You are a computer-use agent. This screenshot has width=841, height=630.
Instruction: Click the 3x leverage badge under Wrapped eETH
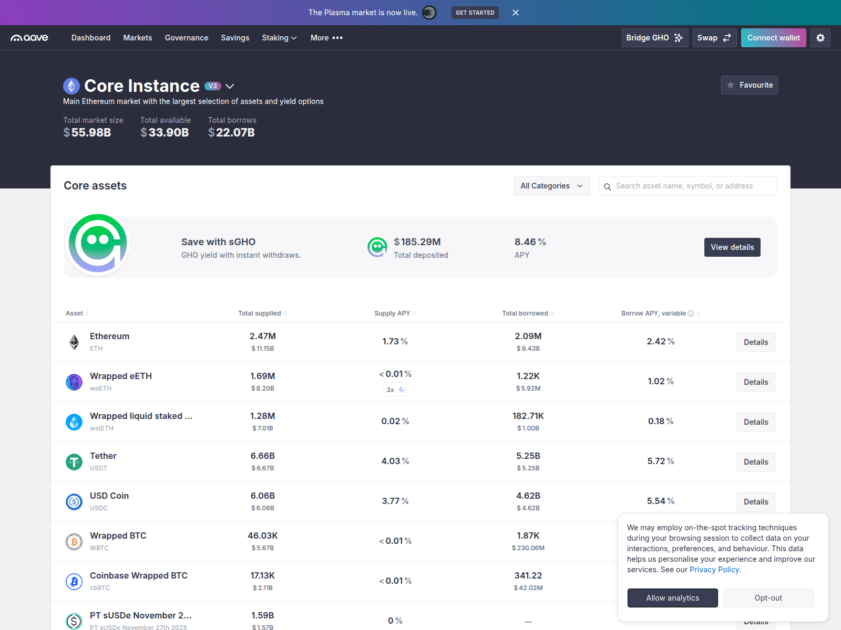(x=395, y=390)
